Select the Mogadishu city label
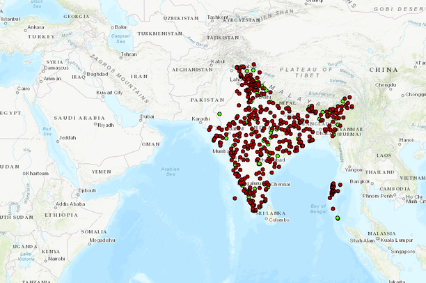426x283 pixels. 101,240
